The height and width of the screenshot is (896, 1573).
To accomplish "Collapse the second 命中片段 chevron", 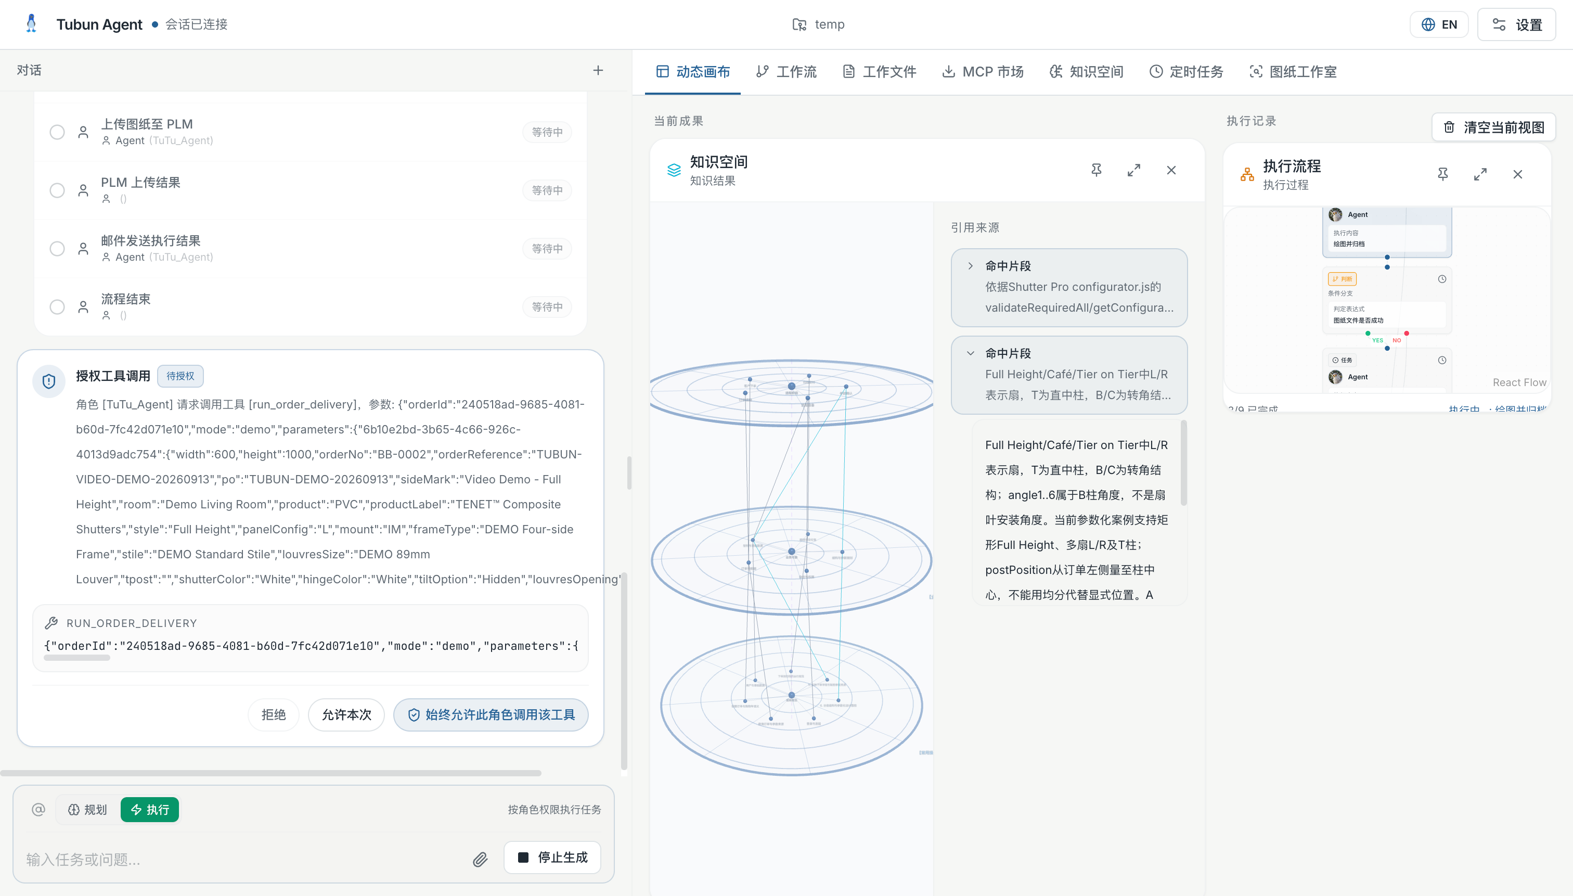I will point(970,353).
